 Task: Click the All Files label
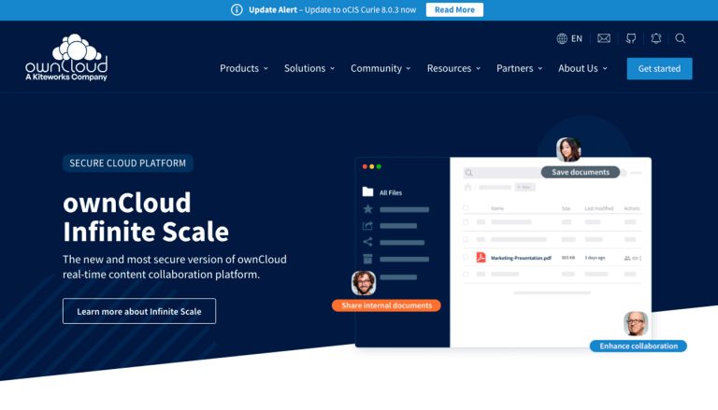pos(391,192)
